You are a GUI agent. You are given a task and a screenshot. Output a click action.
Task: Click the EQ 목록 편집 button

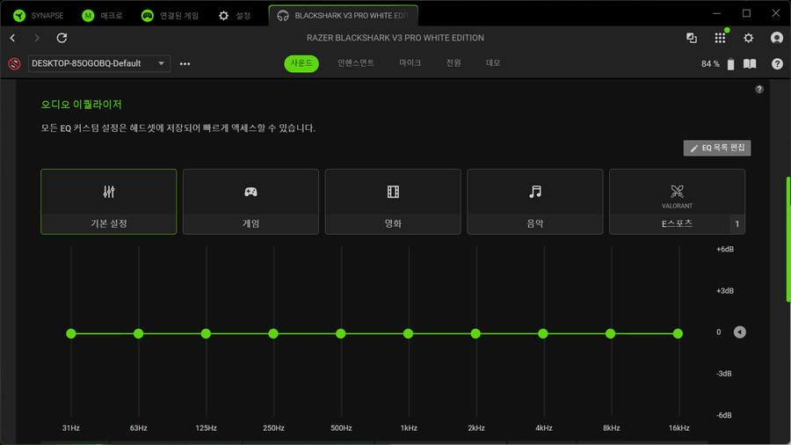(x=717, y=148)
